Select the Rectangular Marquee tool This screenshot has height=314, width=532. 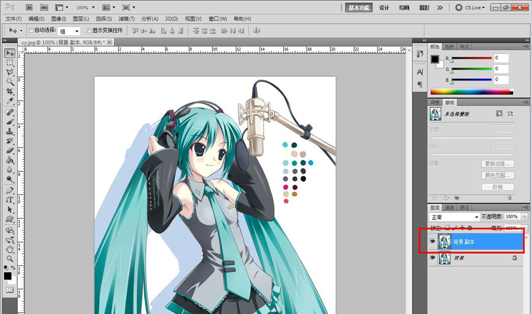coord(10,63)
